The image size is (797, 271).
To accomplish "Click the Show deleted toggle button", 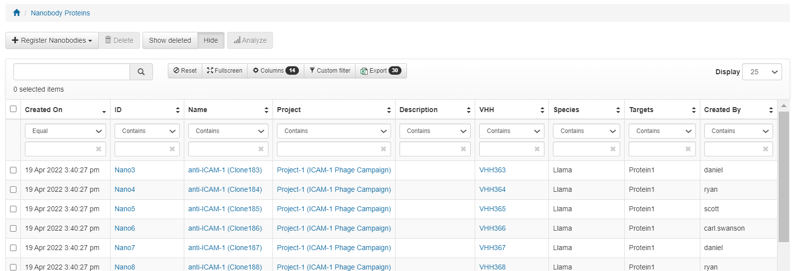I will point(170,40).
